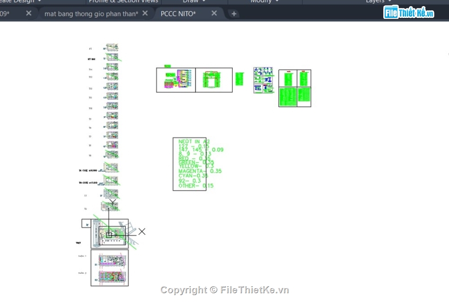Click the 'TRET' ground floor label
This screenshot has height=305, width=449.
(78, 243)
